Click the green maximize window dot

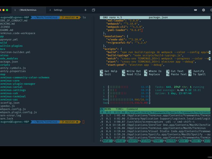pyautogui.click(x=7, y=10)
